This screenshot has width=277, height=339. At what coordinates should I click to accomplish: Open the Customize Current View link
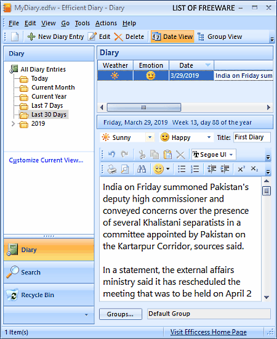pyautogui.click(x=46, y=160)
